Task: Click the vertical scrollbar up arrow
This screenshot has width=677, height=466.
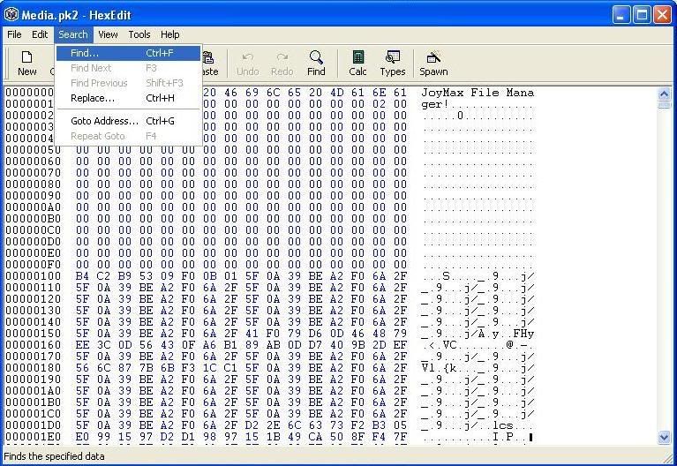Action: 664,92
